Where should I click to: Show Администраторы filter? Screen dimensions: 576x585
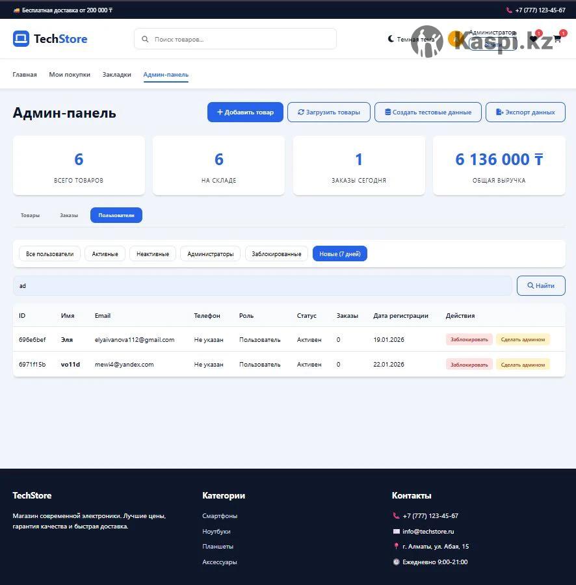tap(210, 254)
